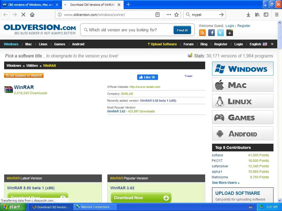The height and width of the screenshot is (211, 282).
Task: Open the library icon
Action: [x=257, y=15]
